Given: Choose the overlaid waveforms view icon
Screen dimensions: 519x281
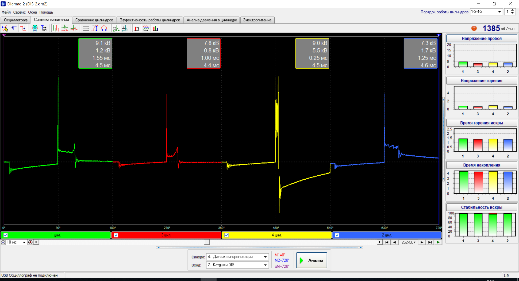Looking at the screenshot, I should pyautogui.click(x=74, y=28).
